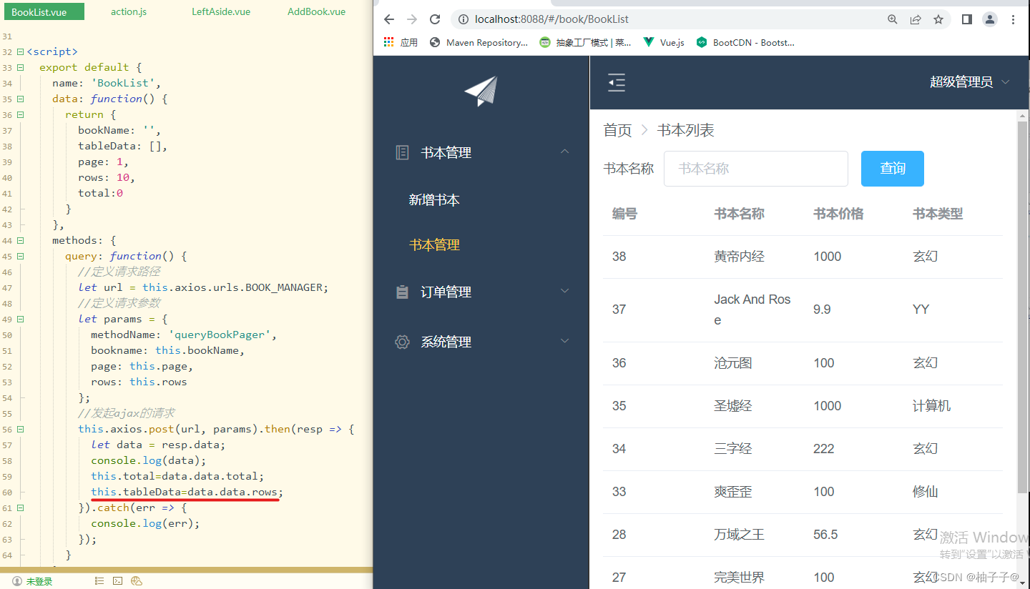The height and width of the screenshot is (589, 1030).
Task: Expand the 订单管理 menu chevron
Action: tap(565, 291)
